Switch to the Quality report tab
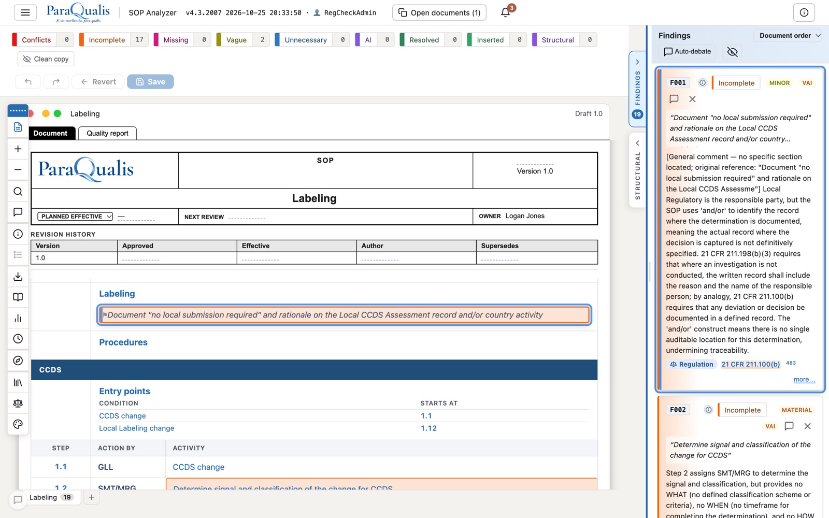Viewport: 829px width, 518px height. (107, 133)
